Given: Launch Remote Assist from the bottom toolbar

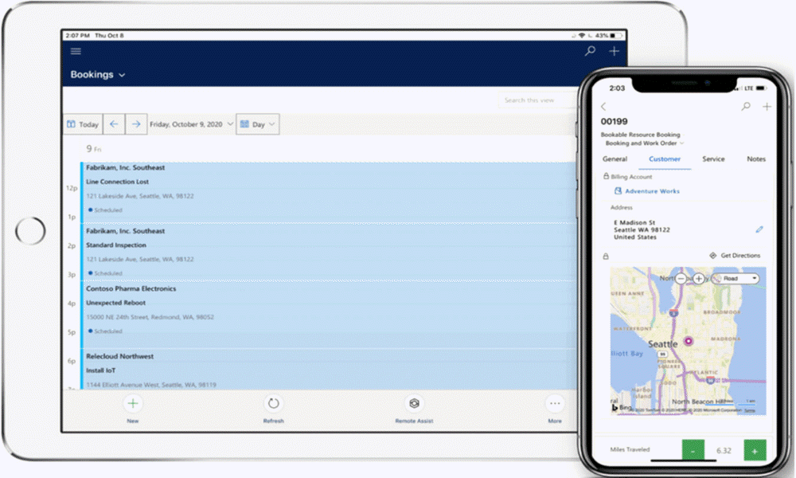Looking at the screenshot, I should 413,404.
